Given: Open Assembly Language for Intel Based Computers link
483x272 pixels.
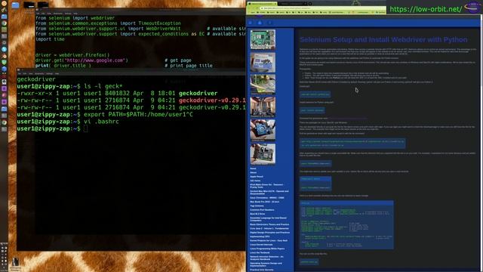Looking at the screenshot, I should [x=269, y=219].
